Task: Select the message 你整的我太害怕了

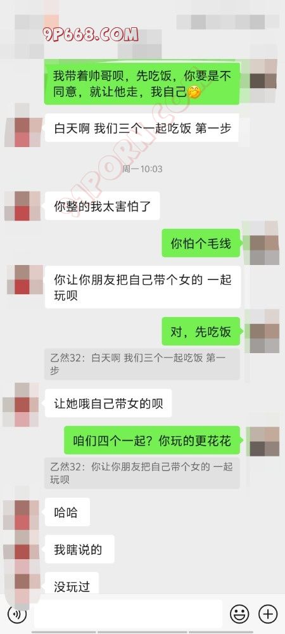Action: pos(102,206)
